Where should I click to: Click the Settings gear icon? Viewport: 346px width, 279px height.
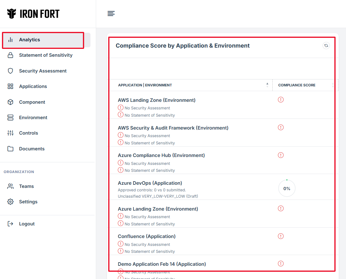click(x=10, y=202)
